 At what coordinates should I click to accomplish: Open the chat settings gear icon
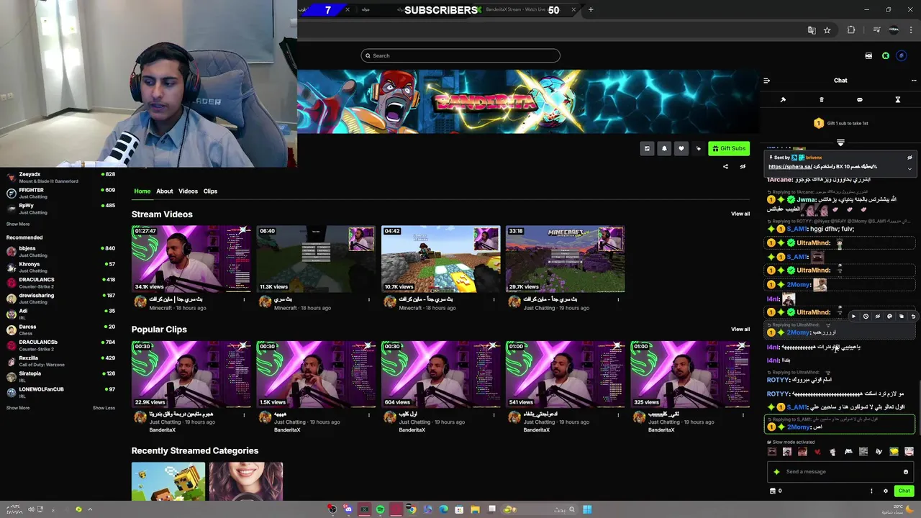pos(886,491)
